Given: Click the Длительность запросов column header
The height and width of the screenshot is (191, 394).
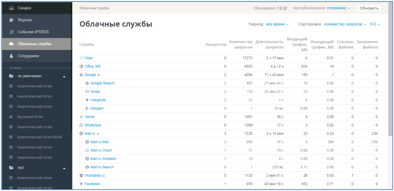Looking at the screenshot, I should (270, 44).
